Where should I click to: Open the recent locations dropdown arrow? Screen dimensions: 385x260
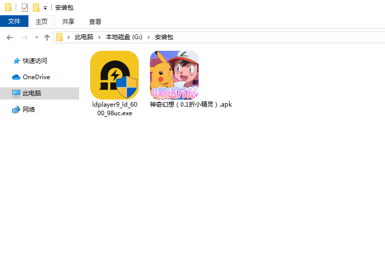[x=36, y=38]
